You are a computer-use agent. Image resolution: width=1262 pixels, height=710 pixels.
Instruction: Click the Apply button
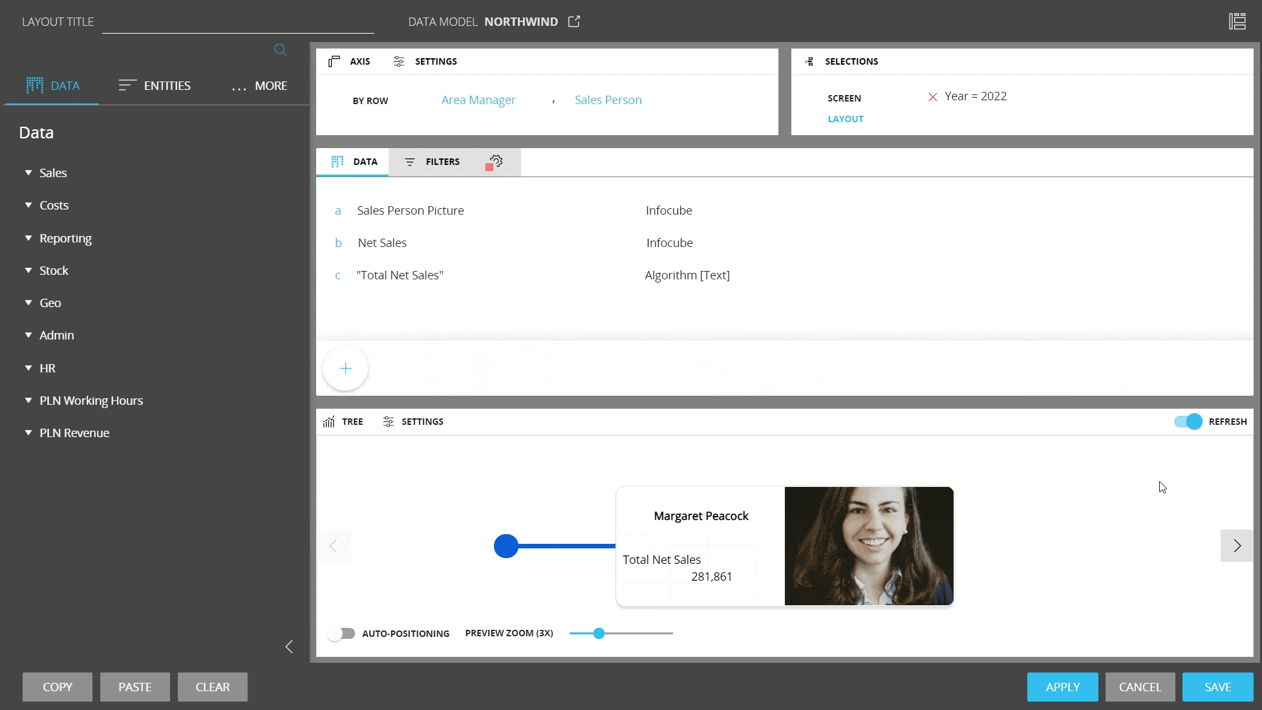[1062, 687]
